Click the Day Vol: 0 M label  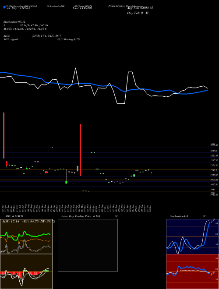coord(138,13)
